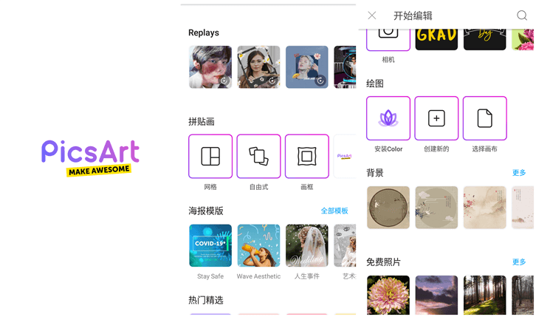
Task: Launch the 相机 camera tile
Action: coord(388,40)
